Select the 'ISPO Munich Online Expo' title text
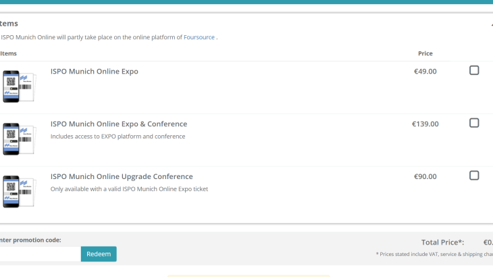Viewport: 493px width, 277px height. pos(95,72)
